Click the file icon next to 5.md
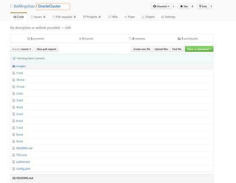This screenshot has width=236, height=183. 14,114
